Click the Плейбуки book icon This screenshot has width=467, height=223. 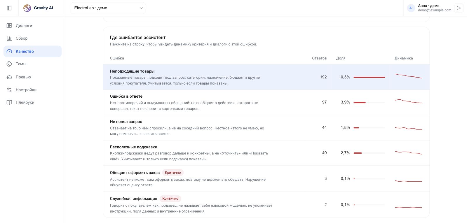tap(9, 102)
